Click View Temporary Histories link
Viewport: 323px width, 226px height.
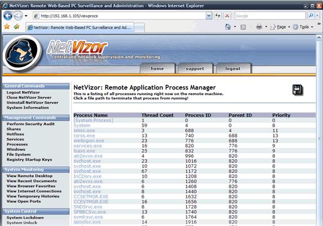33,196
